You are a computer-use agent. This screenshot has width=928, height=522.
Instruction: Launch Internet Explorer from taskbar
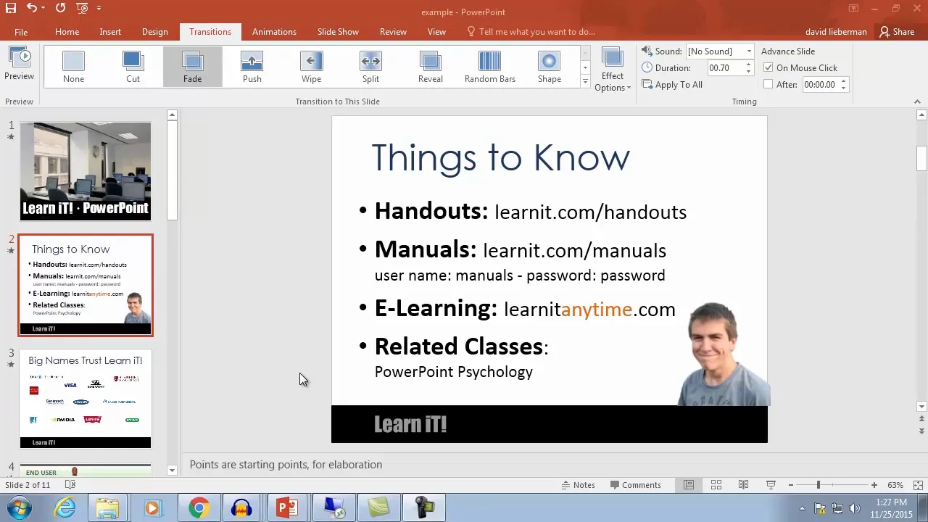(x=65, y=508)
